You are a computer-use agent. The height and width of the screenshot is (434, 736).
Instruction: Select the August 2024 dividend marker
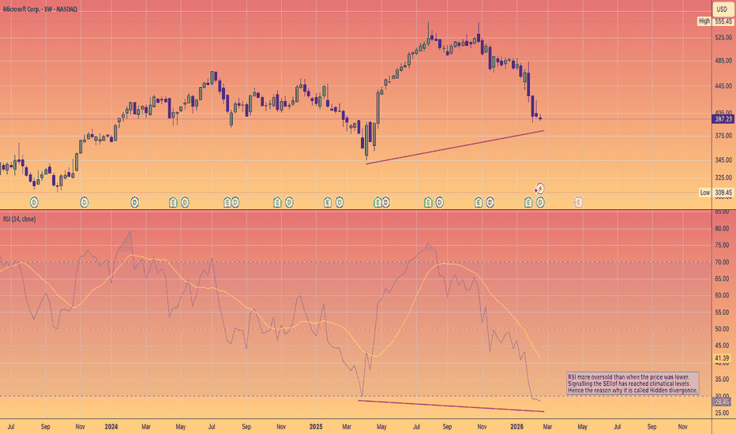tap(235, 202)
